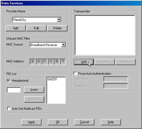Enable Auto-Set Multicast PIDs checkbox
Image resolution: width=142 pixels, height=129 pixels.
tap(9, 108)
